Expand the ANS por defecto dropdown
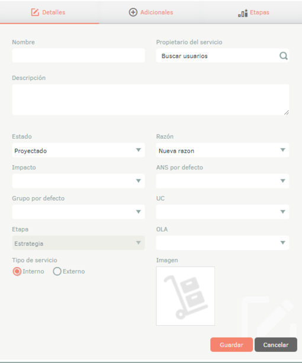Image resolution: width=302 pixels, height=363 pixels. tap(223, 181)
